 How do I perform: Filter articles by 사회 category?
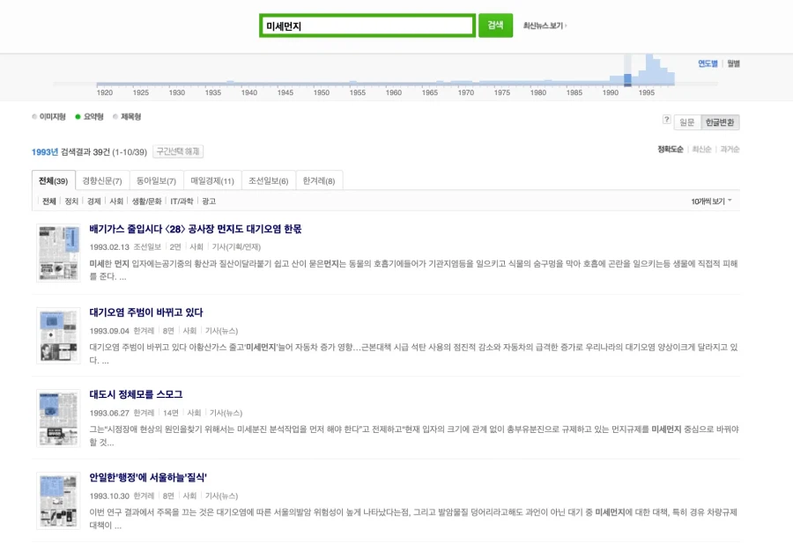(x=114, y=202)
